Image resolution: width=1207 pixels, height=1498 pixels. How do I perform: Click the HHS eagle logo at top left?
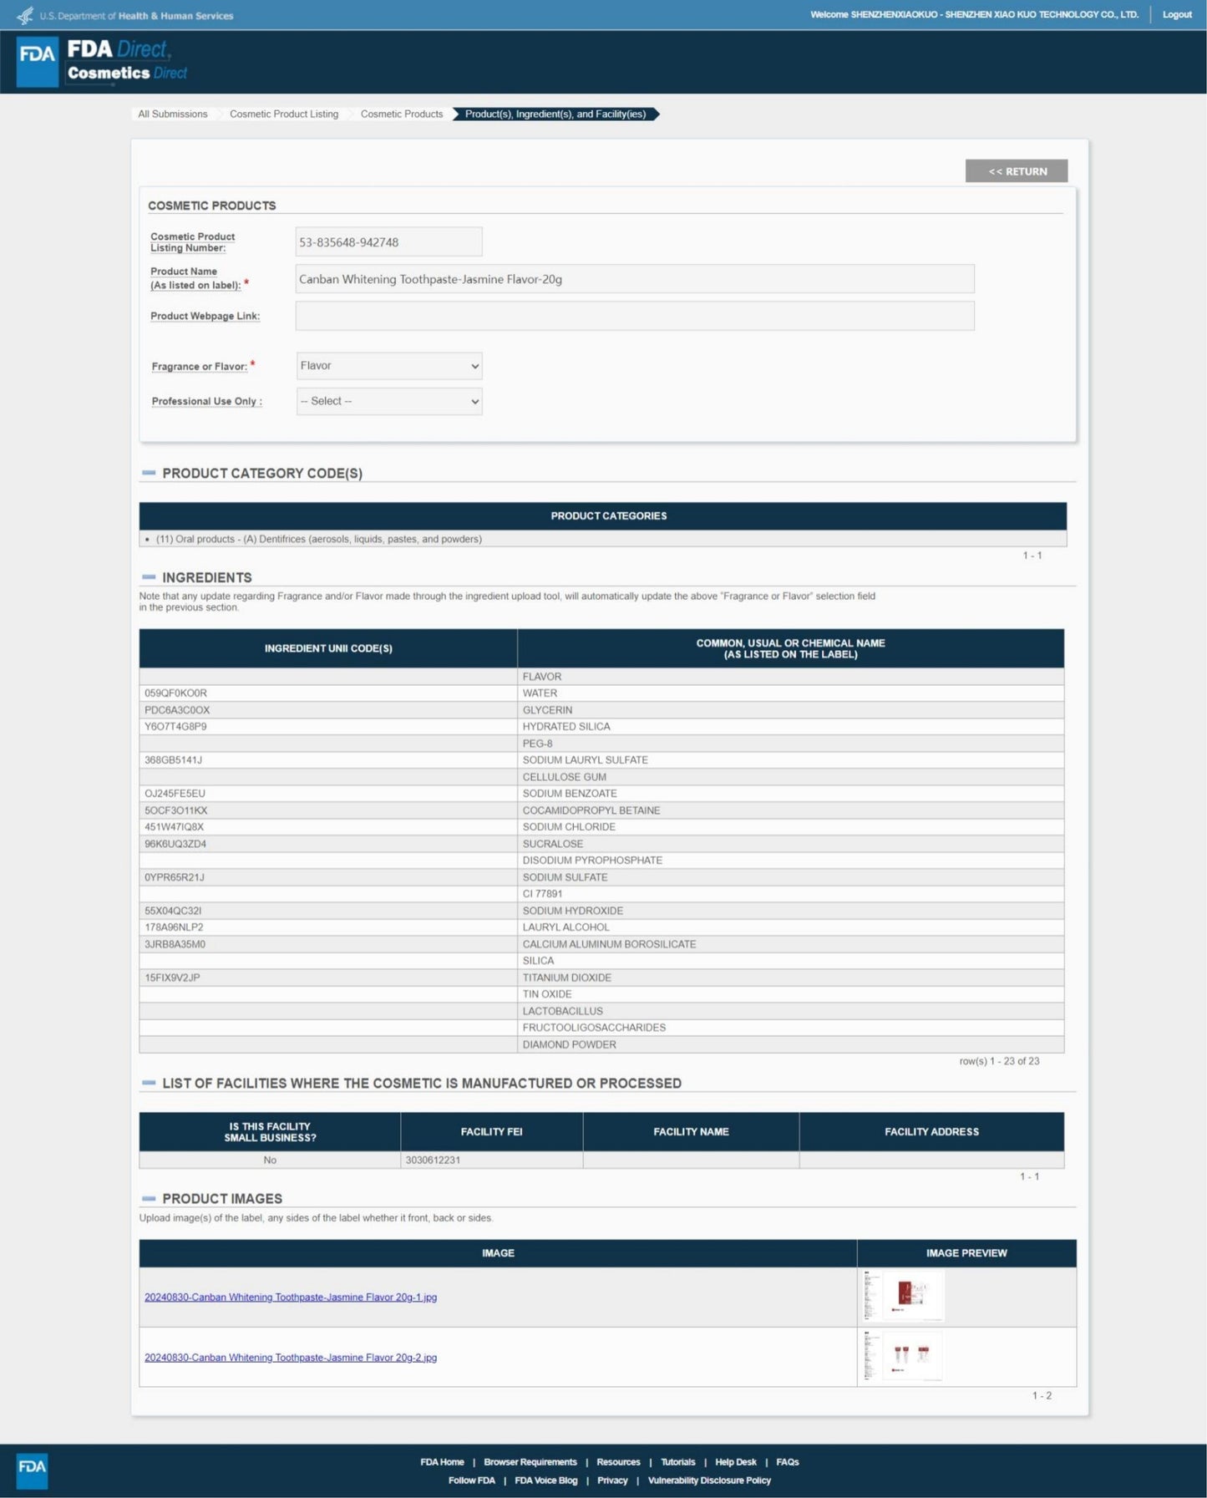point(25,15)
